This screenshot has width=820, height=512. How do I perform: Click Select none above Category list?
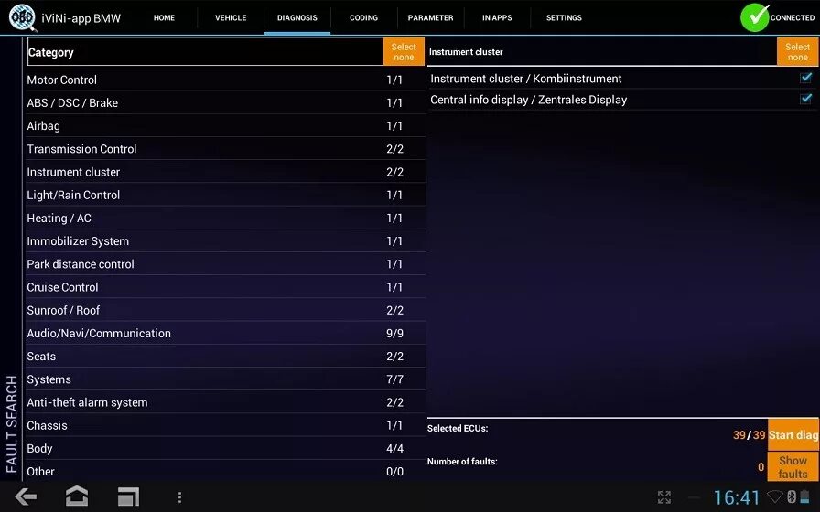[404, 52]
